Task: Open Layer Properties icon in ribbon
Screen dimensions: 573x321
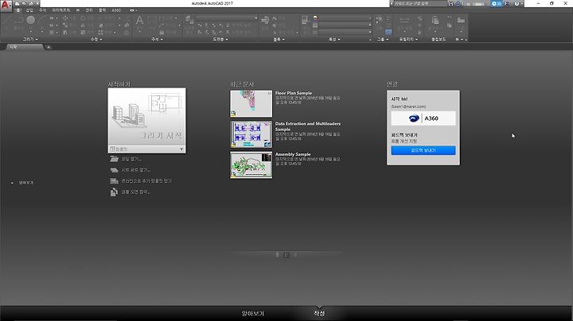Action: [189, 20]
